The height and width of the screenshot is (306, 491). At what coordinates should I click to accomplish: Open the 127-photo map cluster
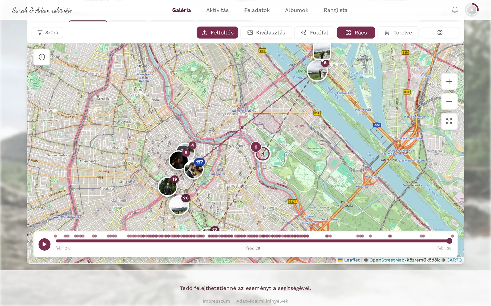coord(194,169)
